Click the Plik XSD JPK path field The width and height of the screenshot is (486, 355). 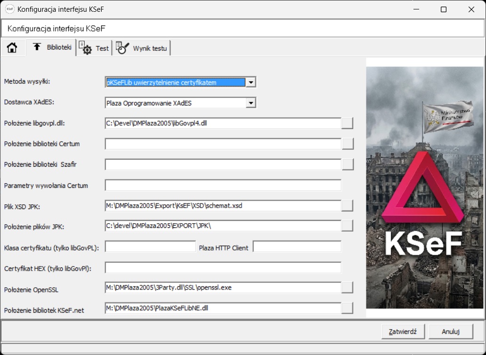click(223, 205)
